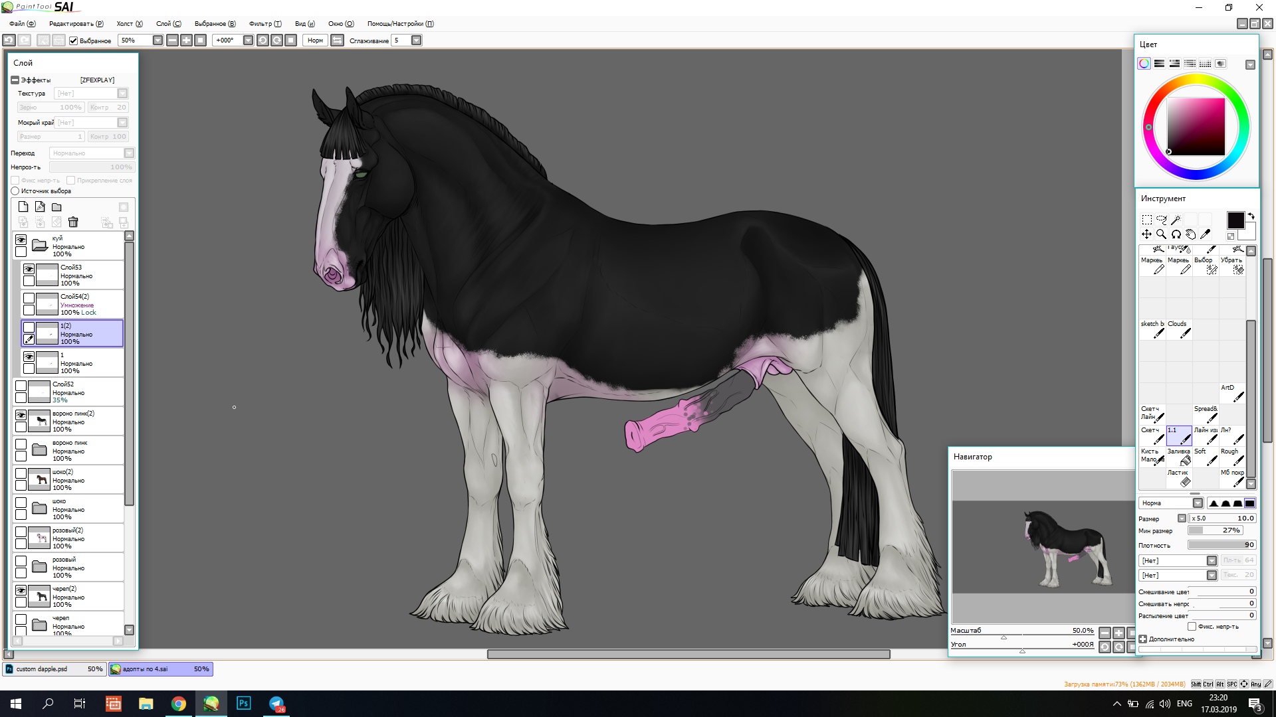Hide the Слой53 layer
This screenshot has width=1276, height=717.
point(29,269)
